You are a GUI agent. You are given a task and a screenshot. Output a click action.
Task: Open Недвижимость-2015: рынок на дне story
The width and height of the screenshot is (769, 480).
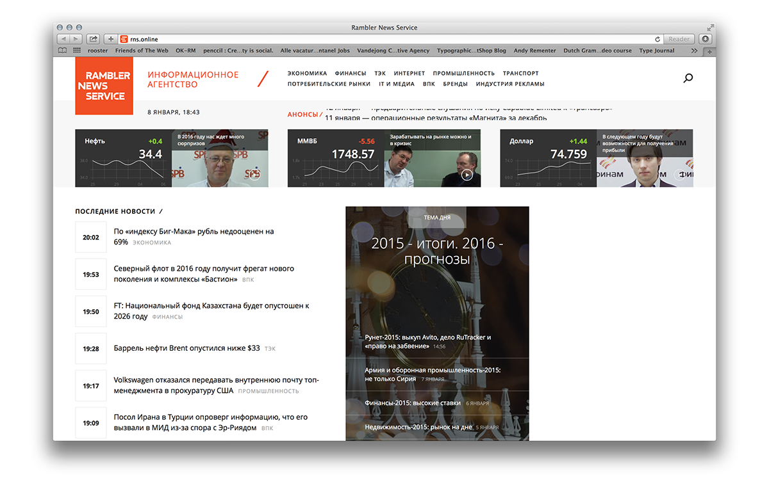pos(418,427)
